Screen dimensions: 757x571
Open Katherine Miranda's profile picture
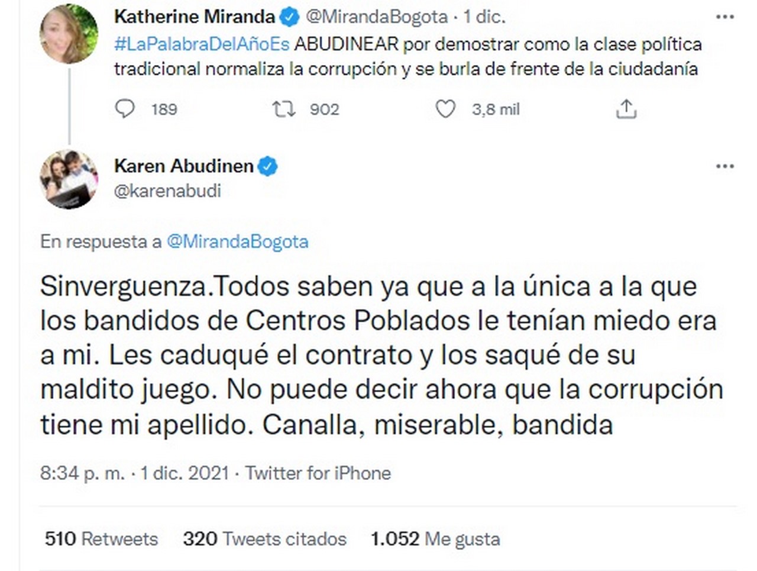pyautogui.click(x=69, y=34)
